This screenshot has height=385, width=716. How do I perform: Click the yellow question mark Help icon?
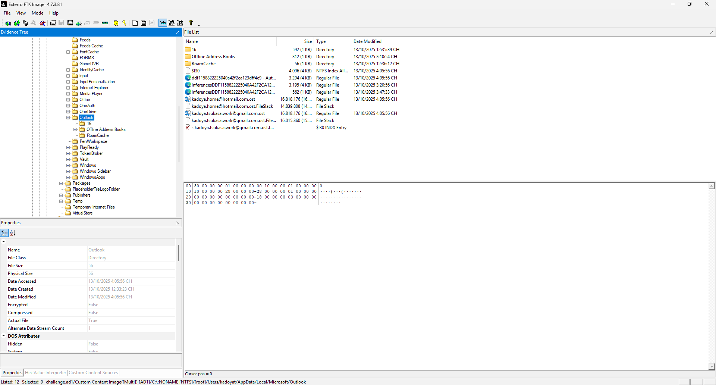pos(191,23)
